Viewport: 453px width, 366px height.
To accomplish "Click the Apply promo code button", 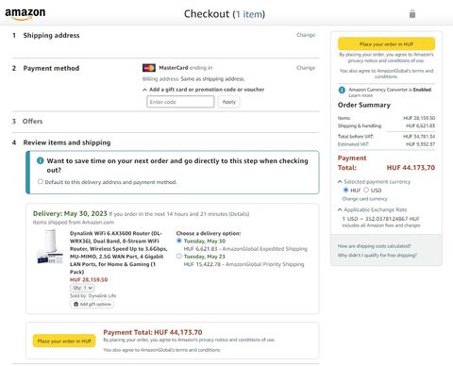I will click(228, 102).
